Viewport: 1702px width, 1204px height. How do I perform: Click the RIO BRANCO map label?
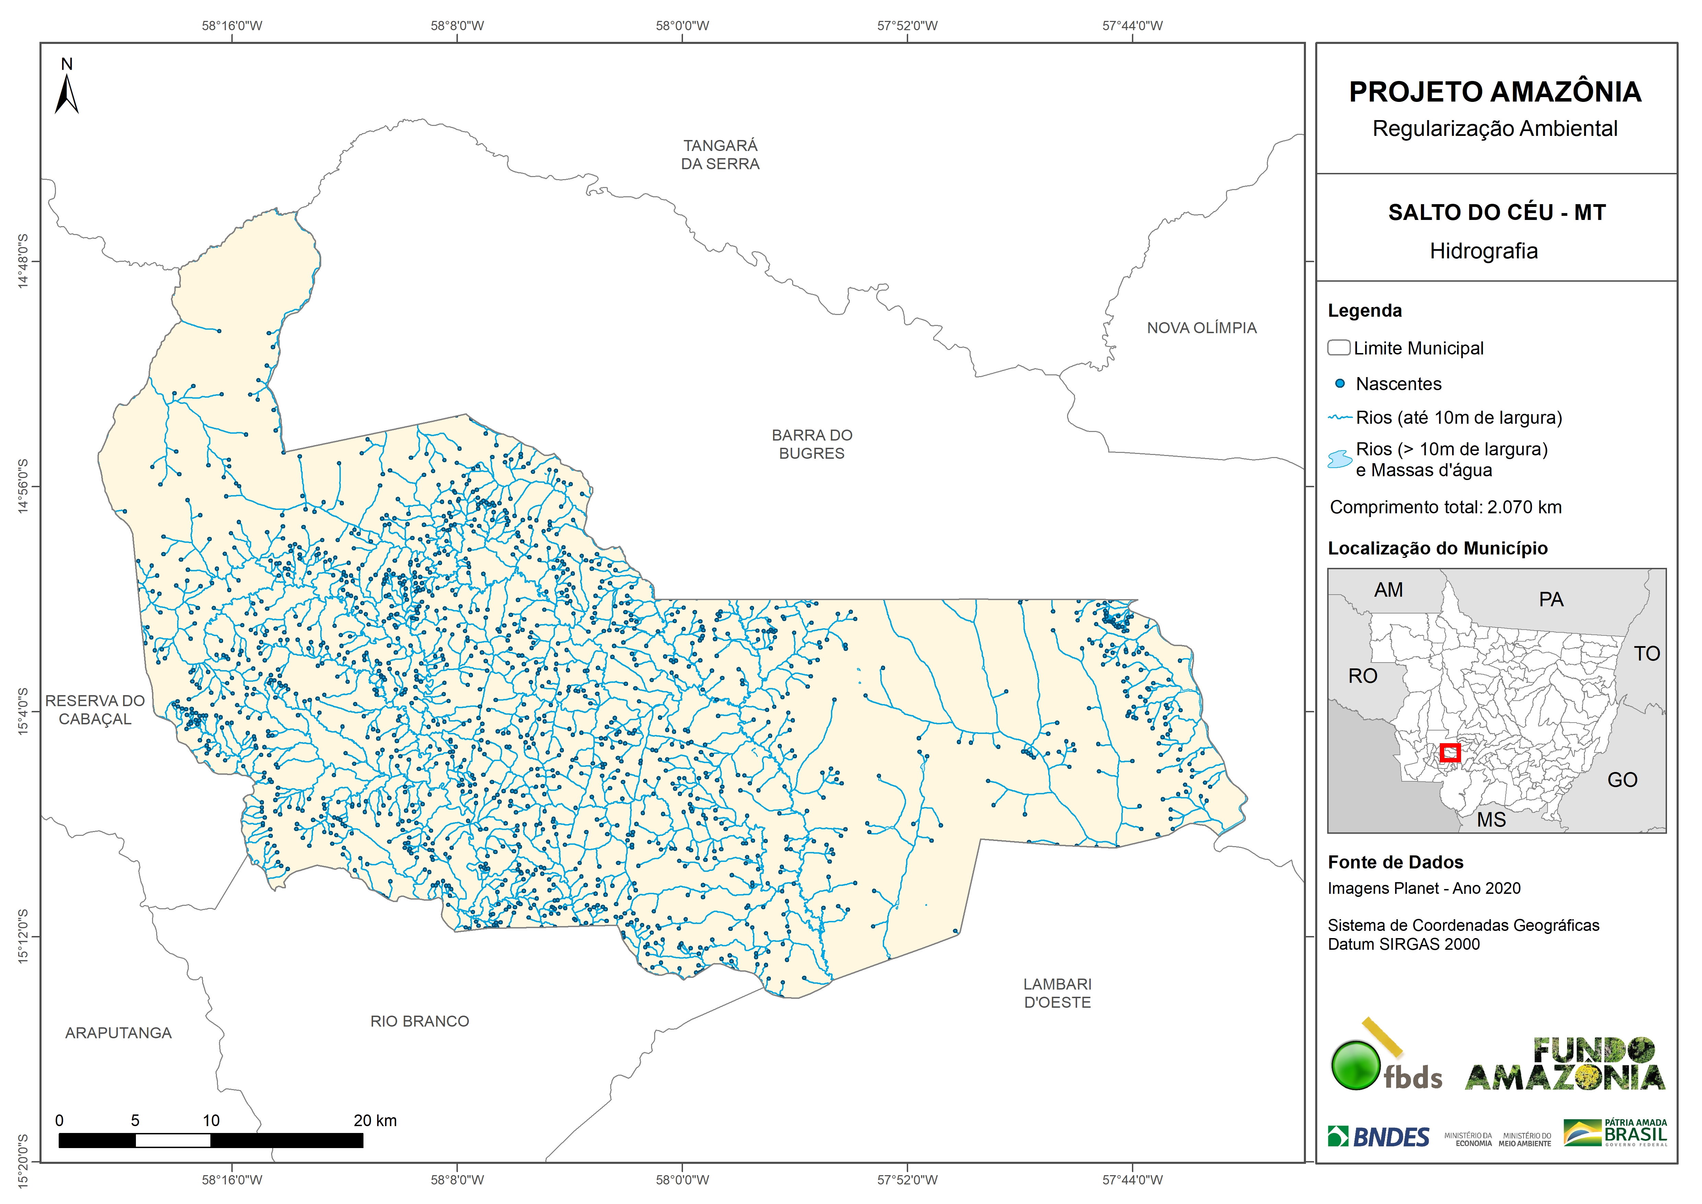pos(420,1021)
